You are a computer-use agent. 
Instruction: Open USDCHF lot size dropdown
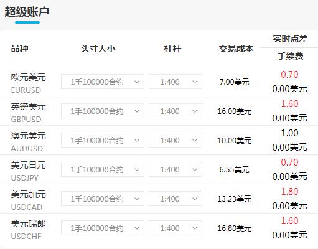(103, 228)
